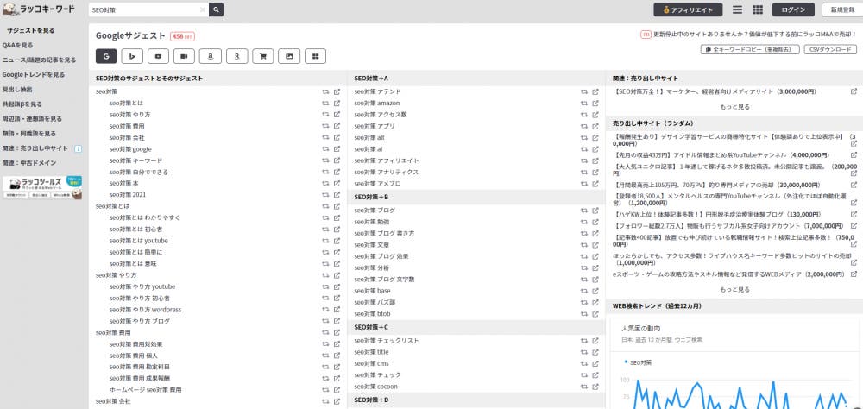Open 共起語βを見る in sidebar
The height and width of the screenshot is (409, 863).
(x=22, y=104)
